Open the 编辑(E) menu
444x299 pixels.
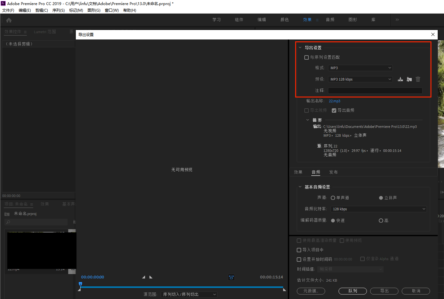25,10
